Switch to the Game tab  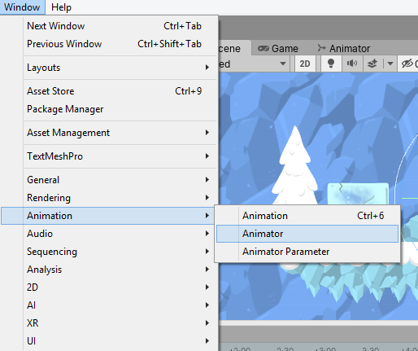[x=278, y=49]
